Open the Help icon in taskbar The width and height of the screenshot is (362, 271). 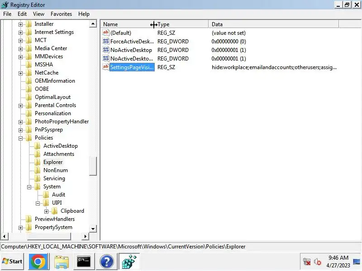tap(107, 262)
